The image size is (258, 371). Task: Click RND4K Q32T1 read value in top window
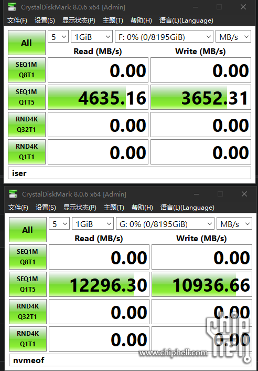[x=98, y=125]
